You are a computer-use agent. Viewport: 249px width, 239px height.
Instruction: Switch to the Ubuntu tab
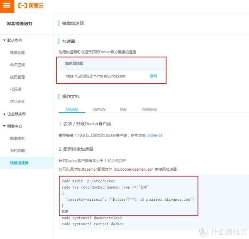pos(72,110)
